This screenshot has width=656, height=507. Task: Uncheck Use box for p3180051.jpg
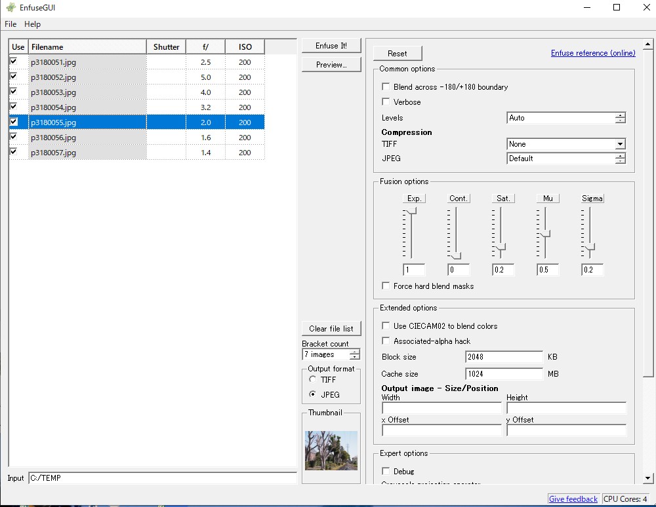(14, 62)
